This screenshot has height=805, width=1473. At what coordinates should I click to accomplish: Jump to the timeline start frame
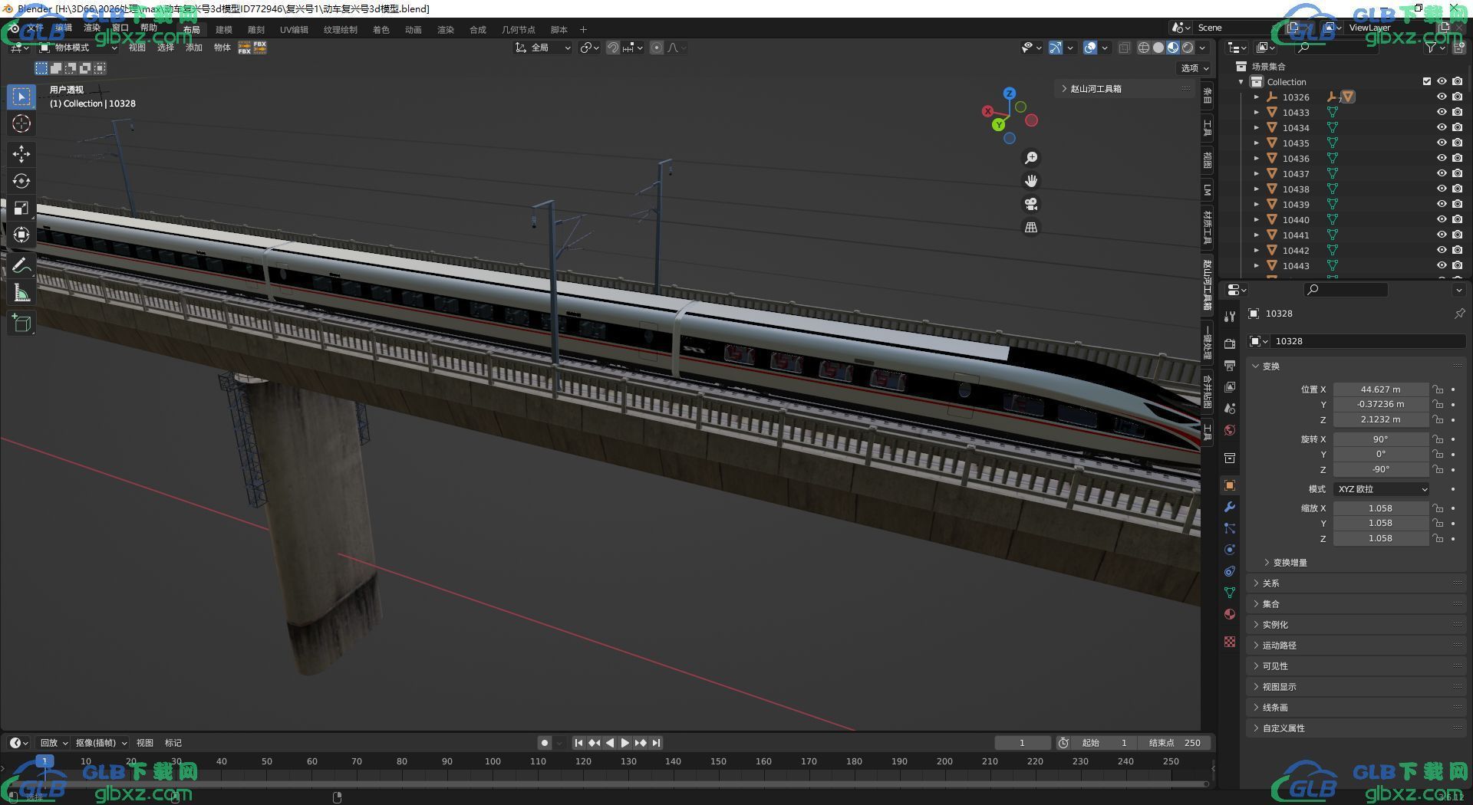(x=579, y=743)
